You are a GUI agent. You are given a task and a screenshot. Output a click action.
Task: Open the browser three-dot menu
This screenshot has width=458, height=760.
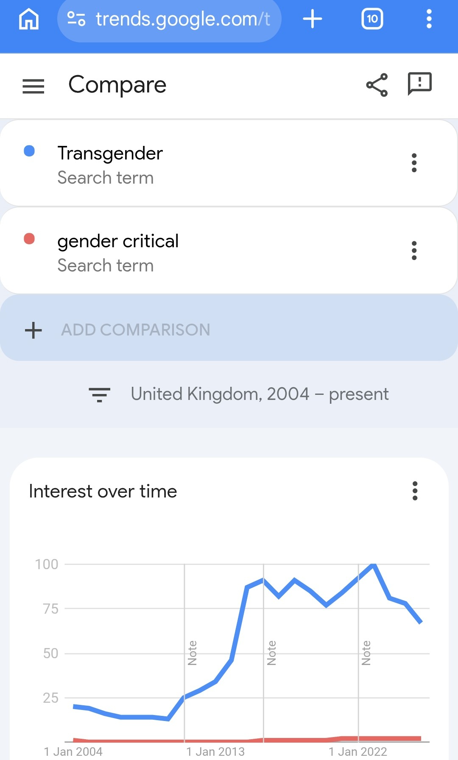(429, 20)
